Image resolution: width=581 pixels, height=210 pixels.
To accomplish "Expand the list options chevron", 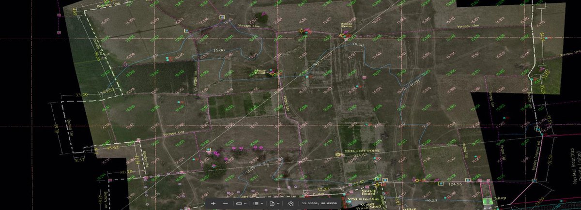I will 262,204.
